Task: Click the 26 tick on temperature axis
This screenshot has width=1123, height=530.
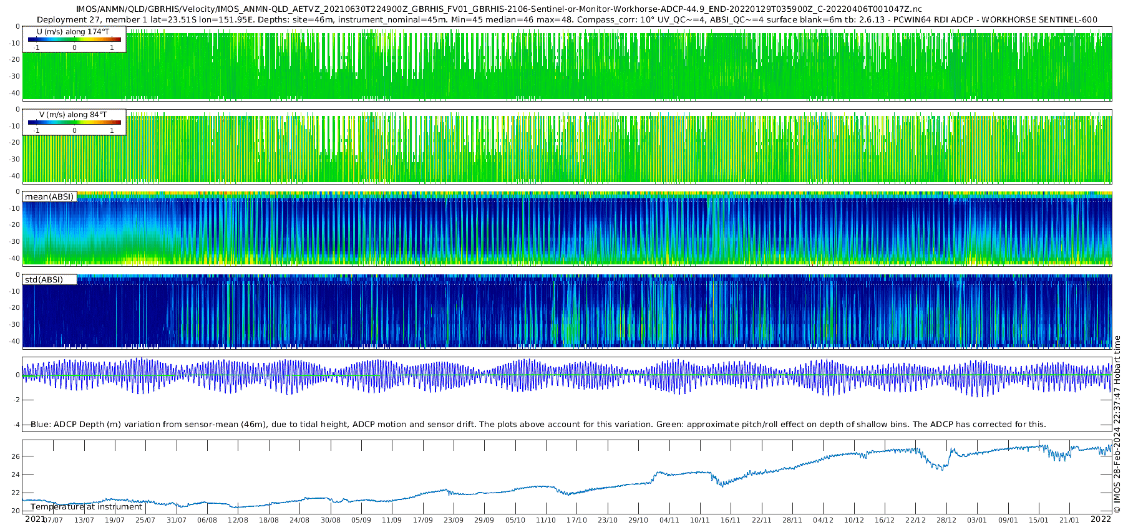Action: [16, 456]
